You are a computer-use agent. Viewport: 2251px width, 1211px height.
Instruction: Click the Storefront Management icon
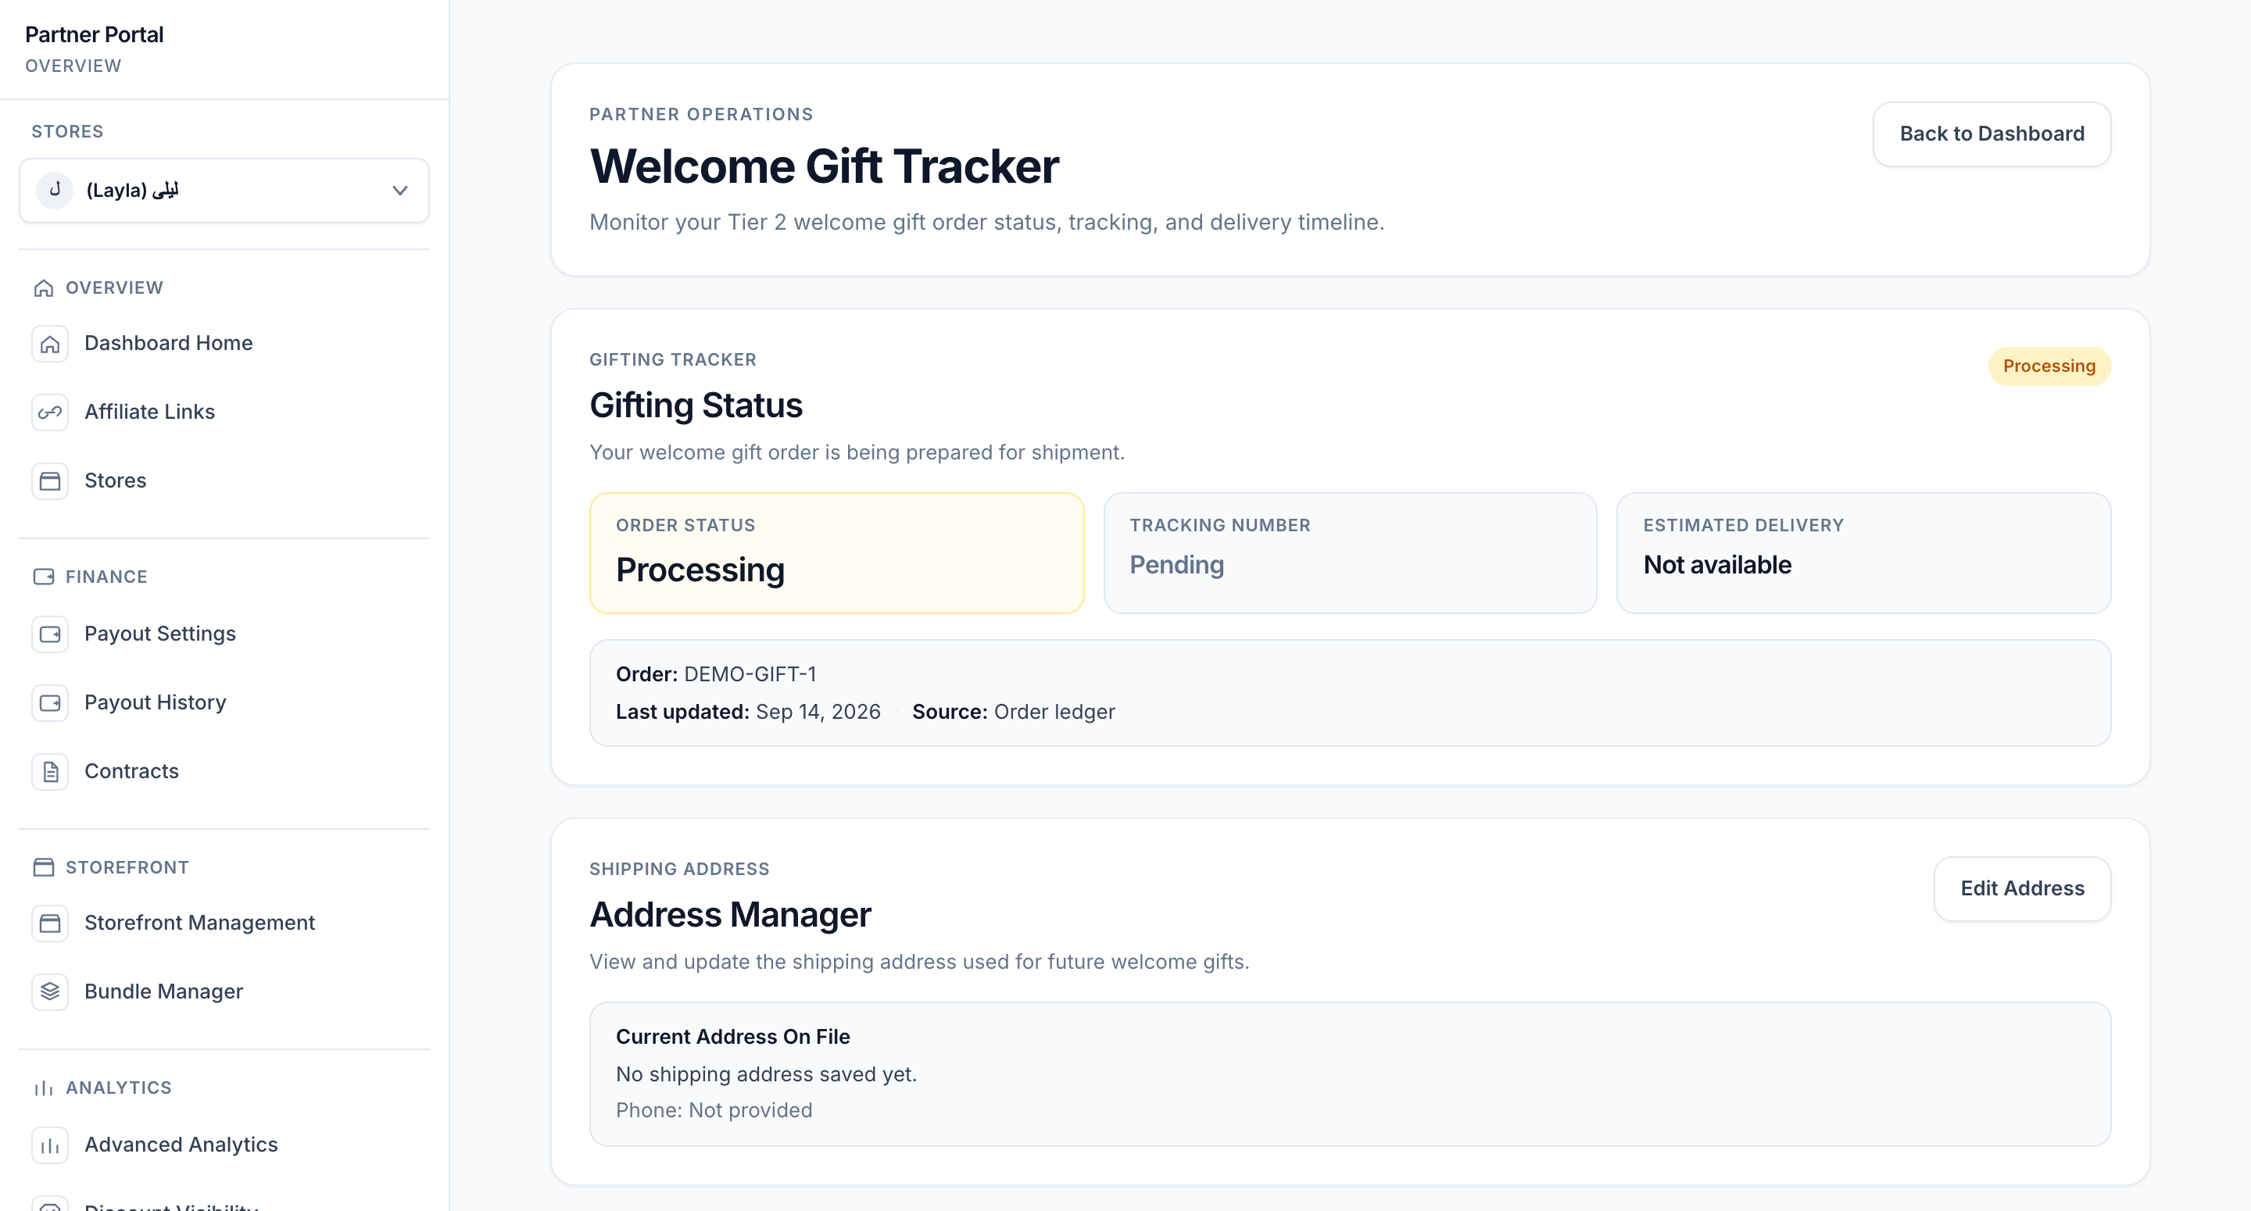tap(50, 923)
